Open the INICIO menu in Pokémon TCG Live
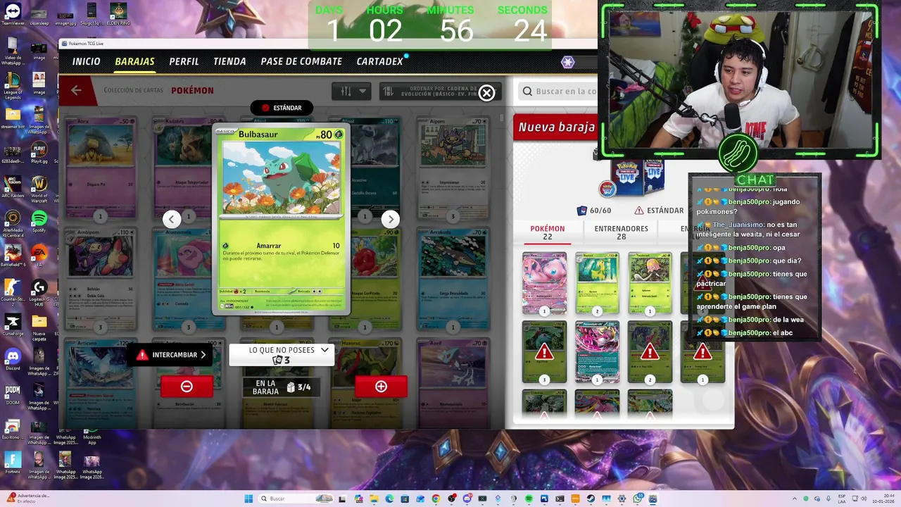Viewport: 901px width, 507px height. click(86, 61)
